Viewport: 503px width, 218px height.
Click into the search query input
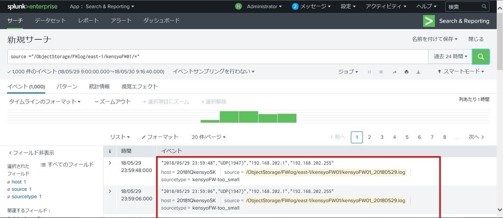pyautogui.click(x=218, y=56)
